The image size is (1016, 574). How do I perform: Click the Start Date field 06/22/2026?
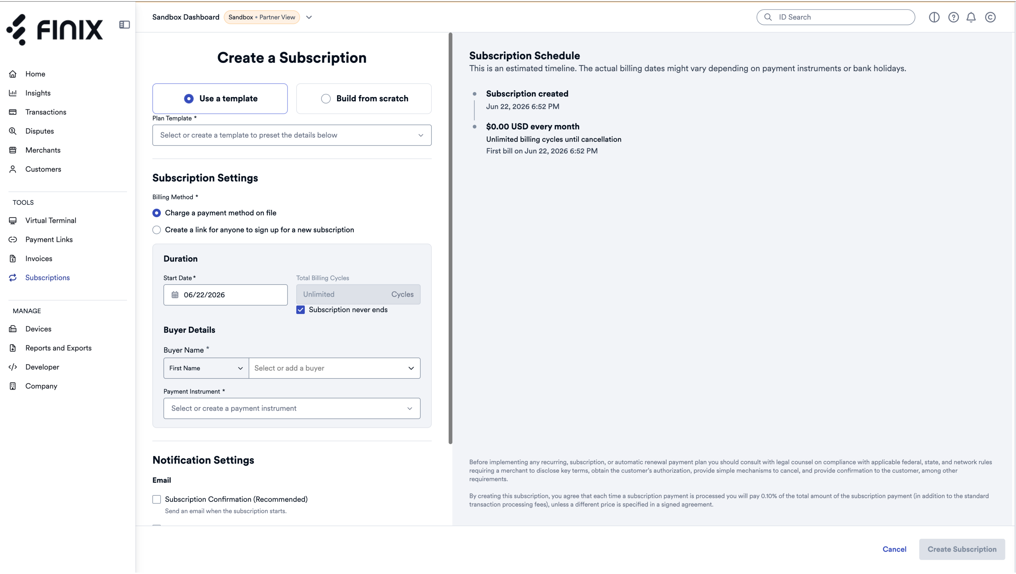[225, 295]
